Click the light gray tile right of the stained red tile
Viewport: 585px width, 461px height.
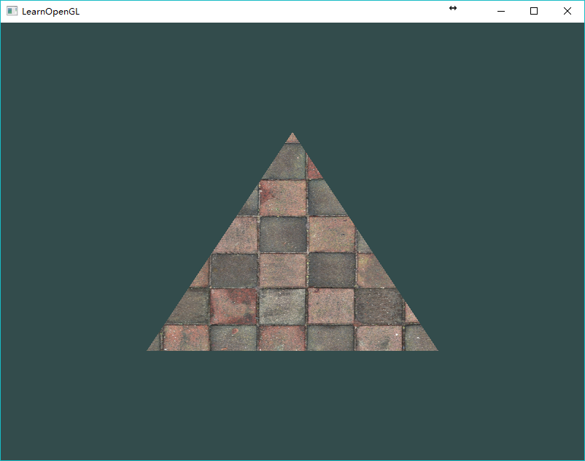(282, 306)
